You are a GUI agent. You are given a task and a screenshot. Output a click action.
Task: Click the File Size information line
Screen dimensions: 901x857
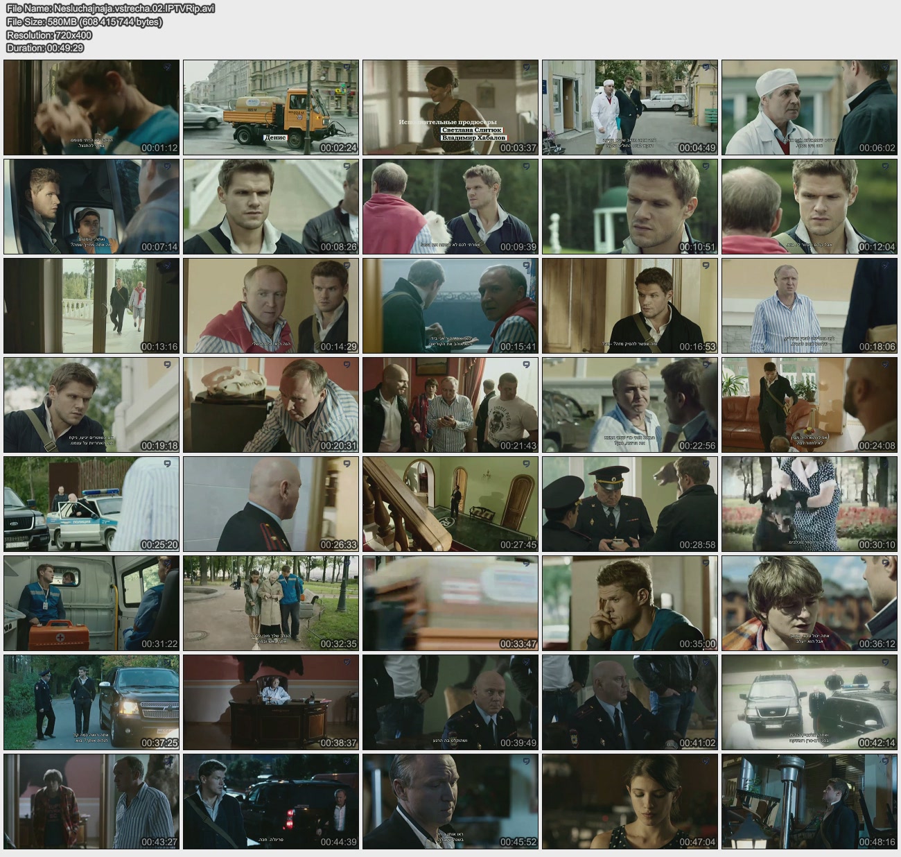(84, 21)
